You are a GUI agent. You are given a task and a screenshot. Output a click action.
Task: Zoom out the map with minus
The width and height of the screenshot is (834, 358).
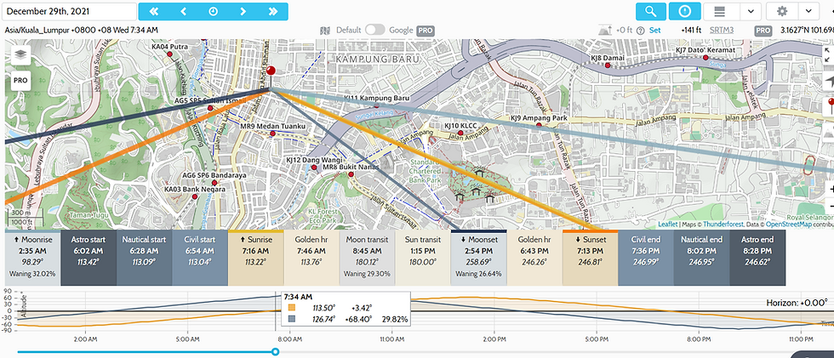830,206
